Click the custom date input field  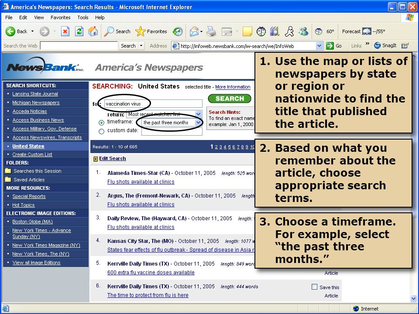172,131
